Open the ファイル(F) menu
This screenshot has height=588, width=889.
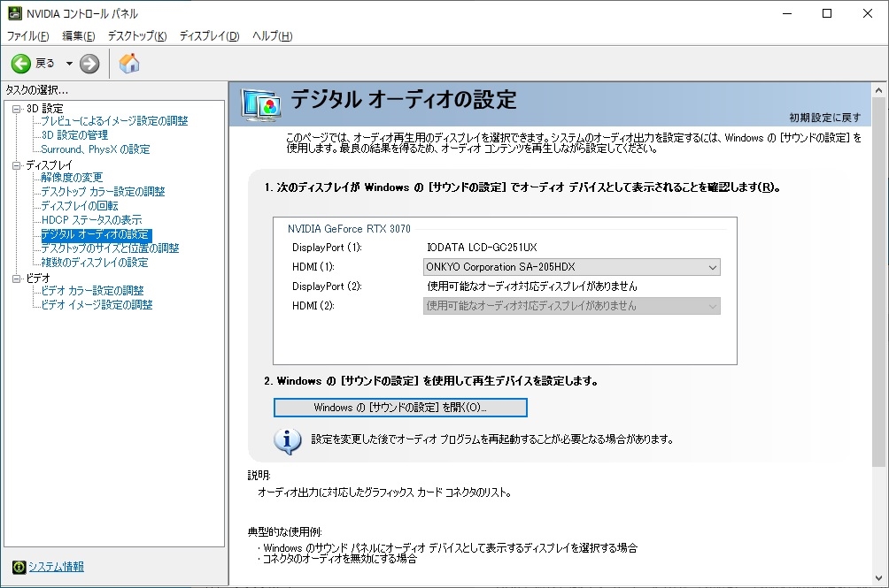[27, 36]
